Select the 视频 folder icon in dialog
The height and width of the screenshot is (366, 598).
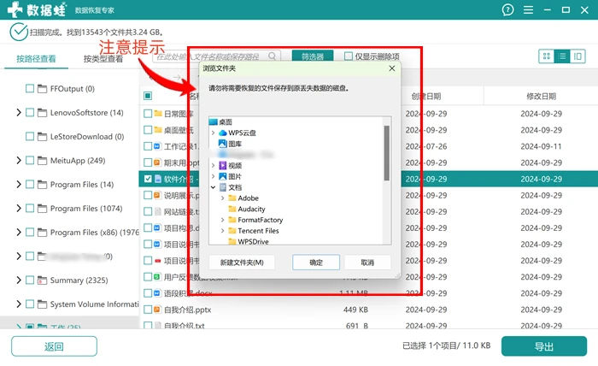[x=223, y=165]
